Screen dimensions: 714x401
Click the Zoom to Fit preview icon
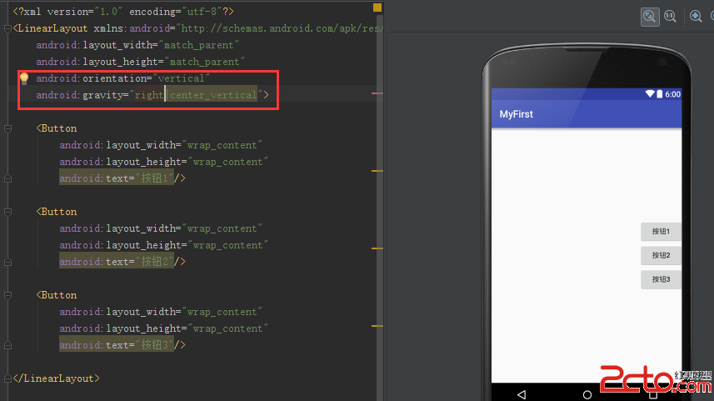650,17
